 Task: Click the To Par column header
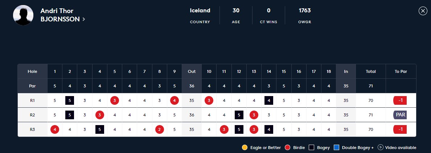pos(401,71)
